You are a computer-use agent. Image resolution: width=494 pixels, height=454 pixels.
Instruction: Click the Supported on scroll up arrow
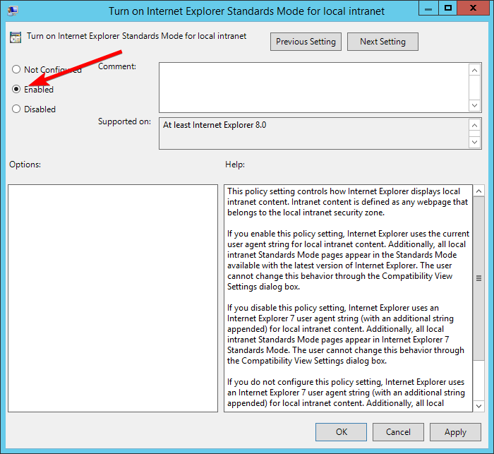pyautogui.click(x=475, y=125)
